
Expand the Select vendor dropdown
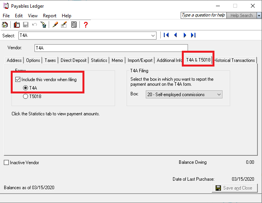(x=153, y=35)
